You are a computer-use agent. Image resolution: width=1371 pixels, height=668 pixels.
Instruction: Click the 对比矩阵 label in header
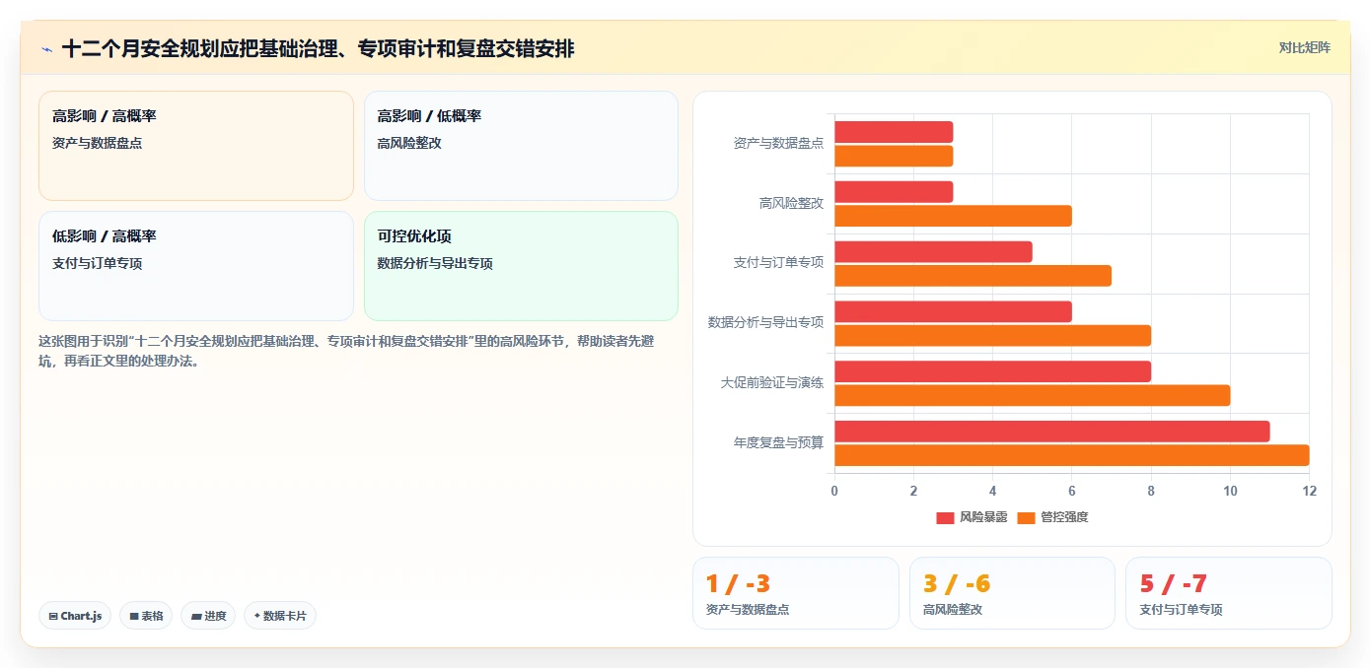(1304, 47)
